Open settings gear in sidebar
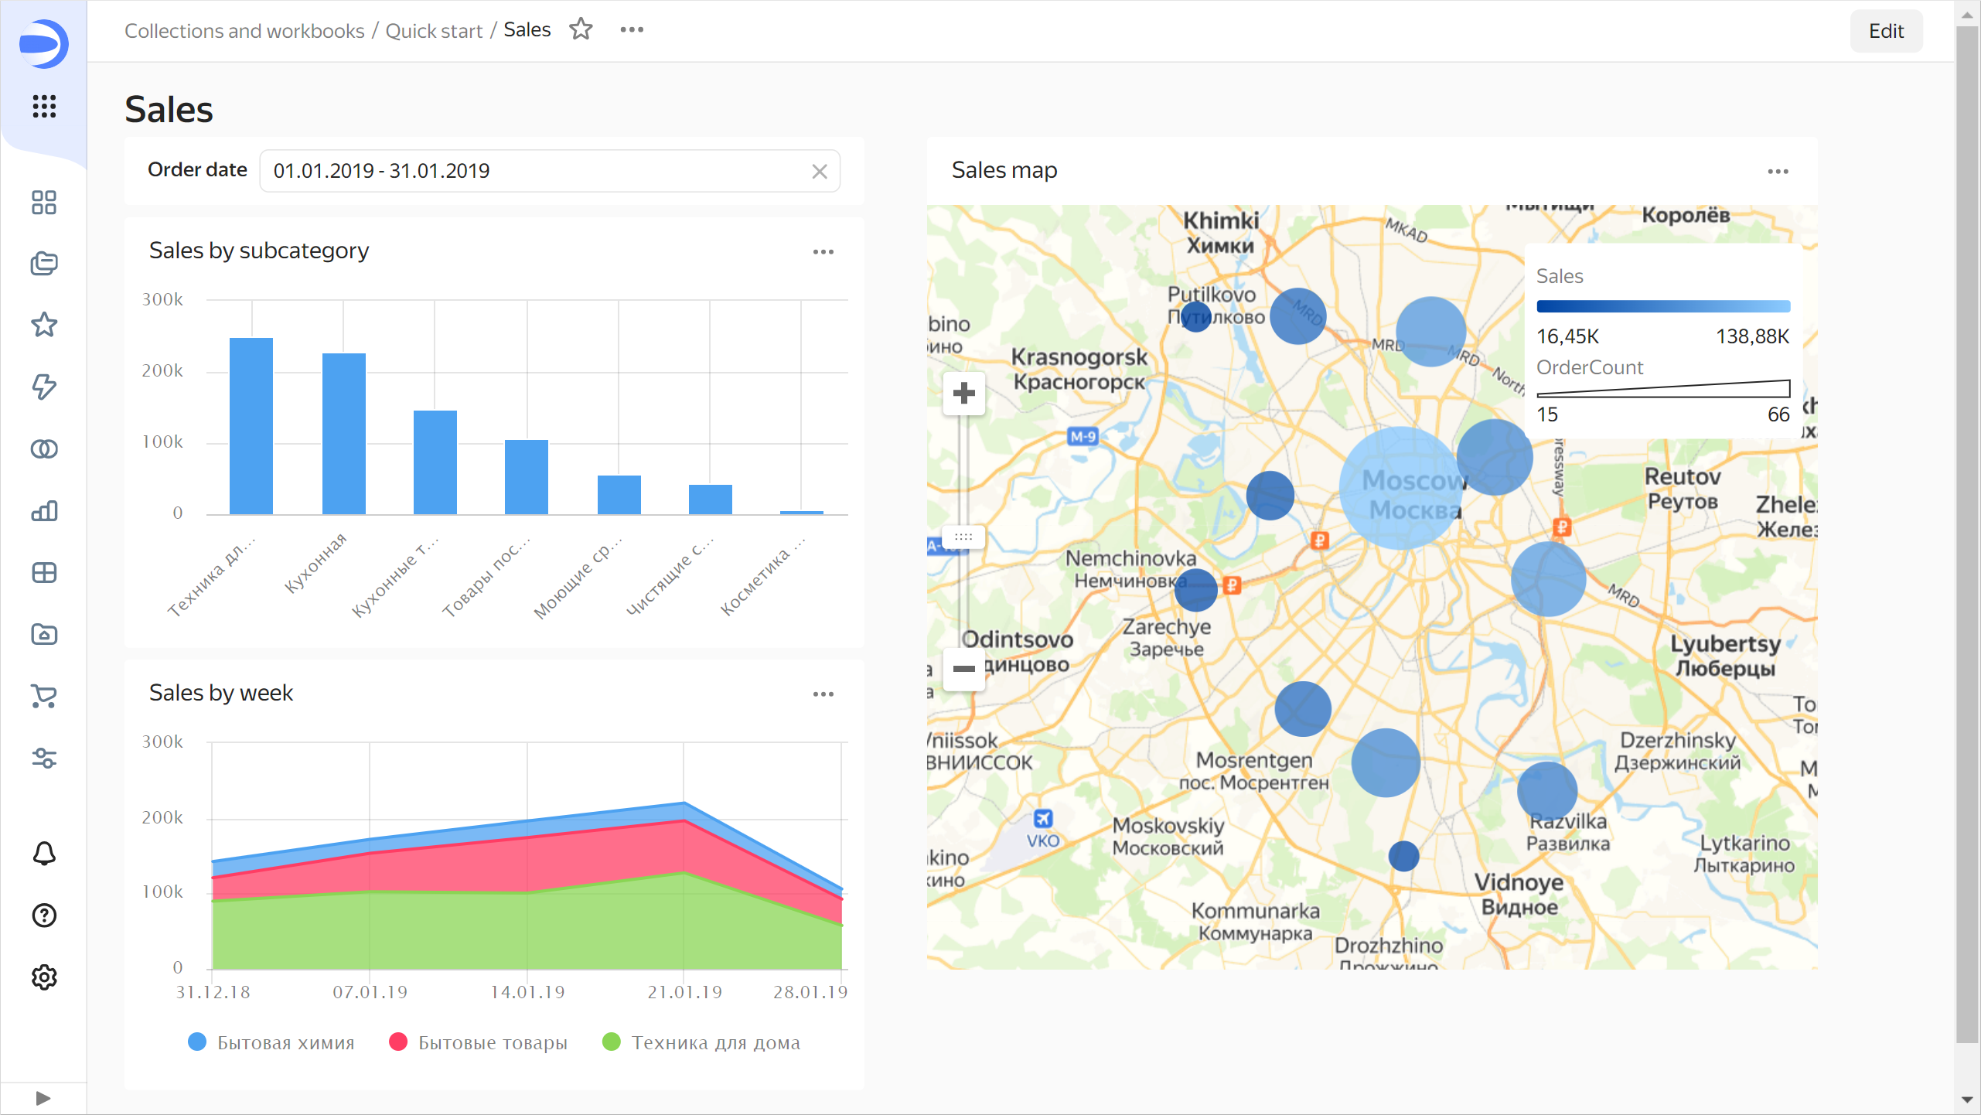The width and height of the screenshot is (1981, 1115). (44, 977)
